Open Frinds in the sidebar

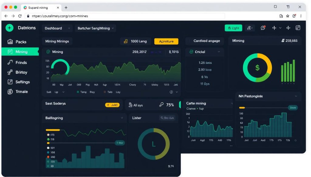tap(17, 62)
